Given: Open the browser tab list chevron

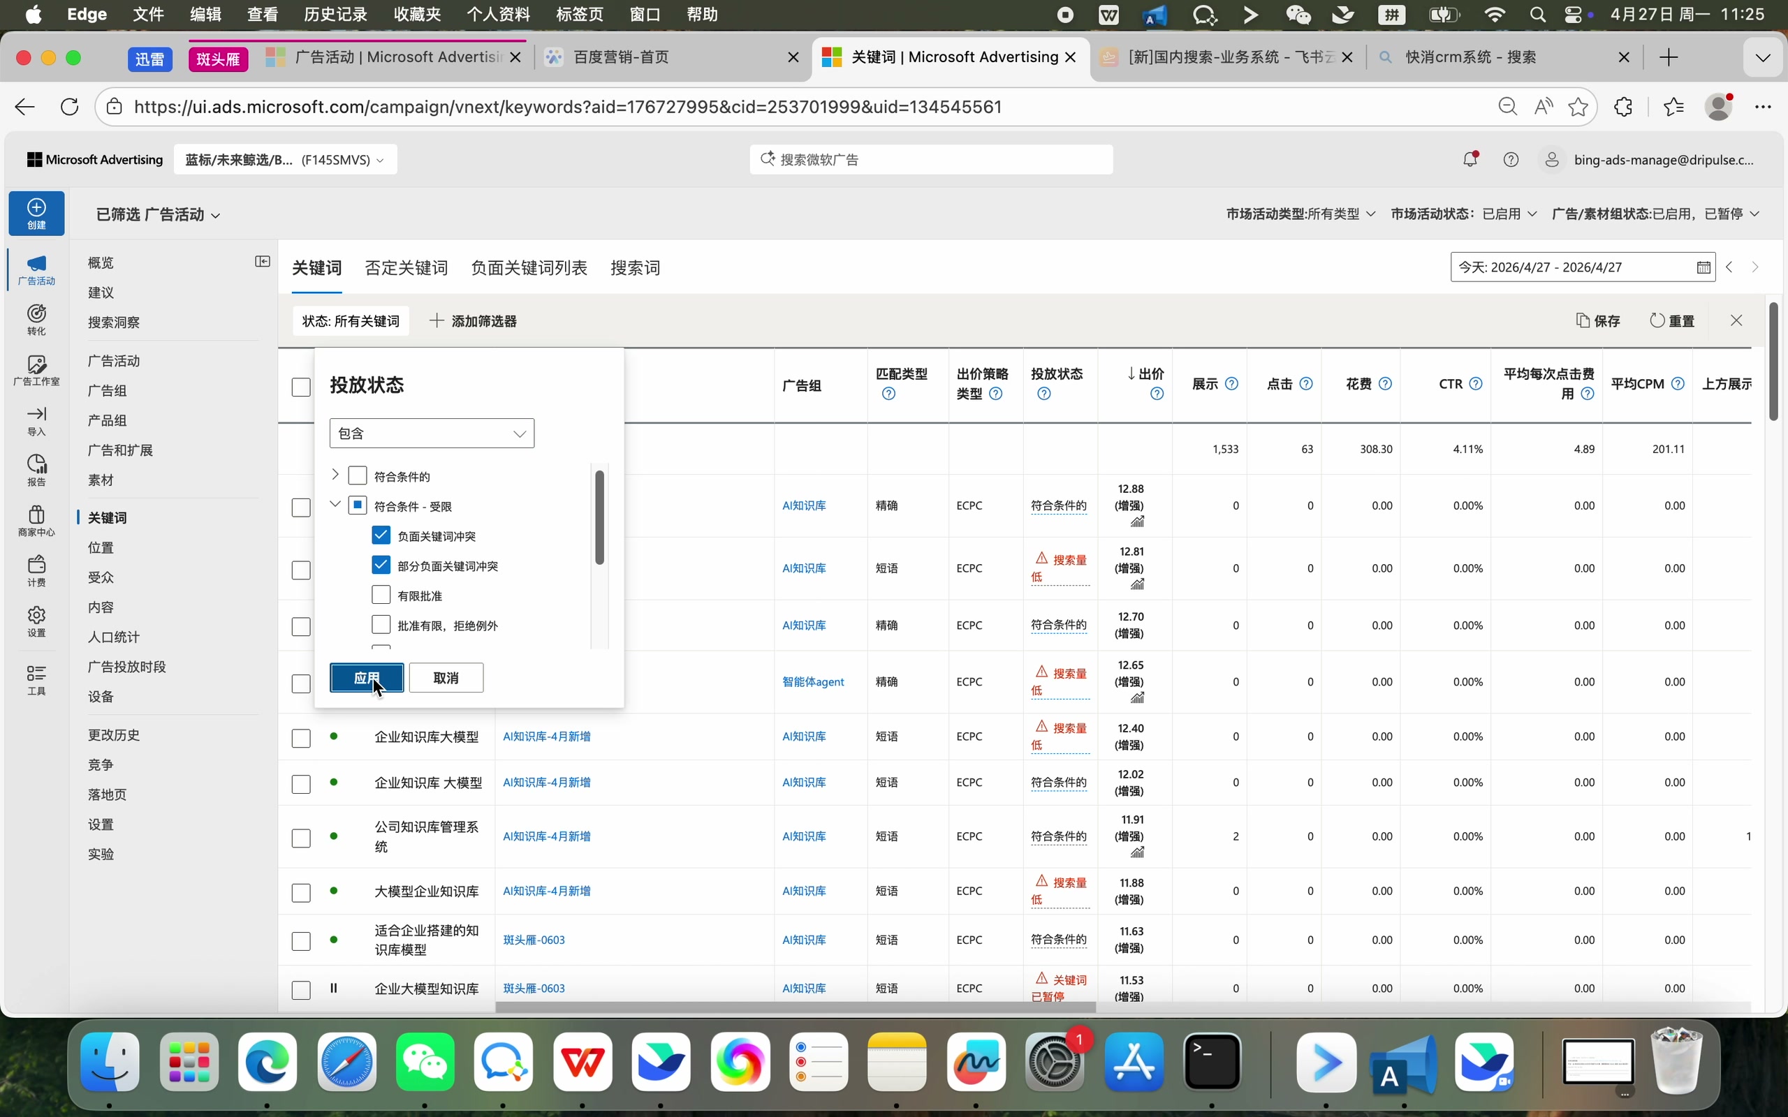Looking at the screenshot, I should (x=1763, y=58).
